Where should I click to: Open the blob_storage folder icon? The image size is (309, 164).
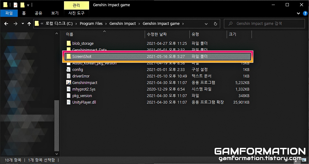[69, 43]
